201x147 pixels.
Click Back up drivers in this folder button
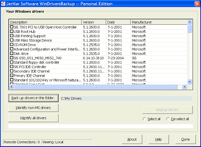[x=33, y=98]
